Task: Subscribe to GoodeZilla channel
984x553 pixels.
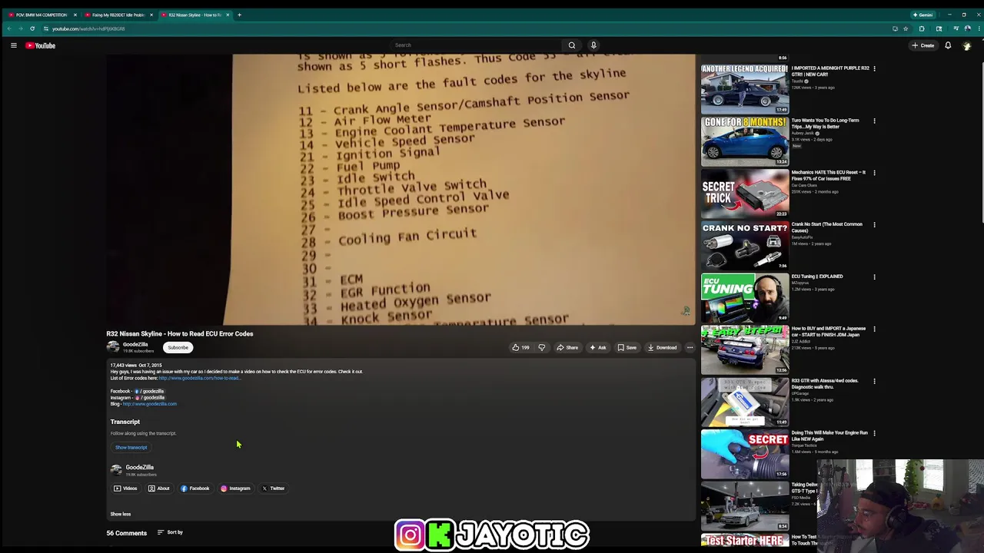Action: [178, 347]
